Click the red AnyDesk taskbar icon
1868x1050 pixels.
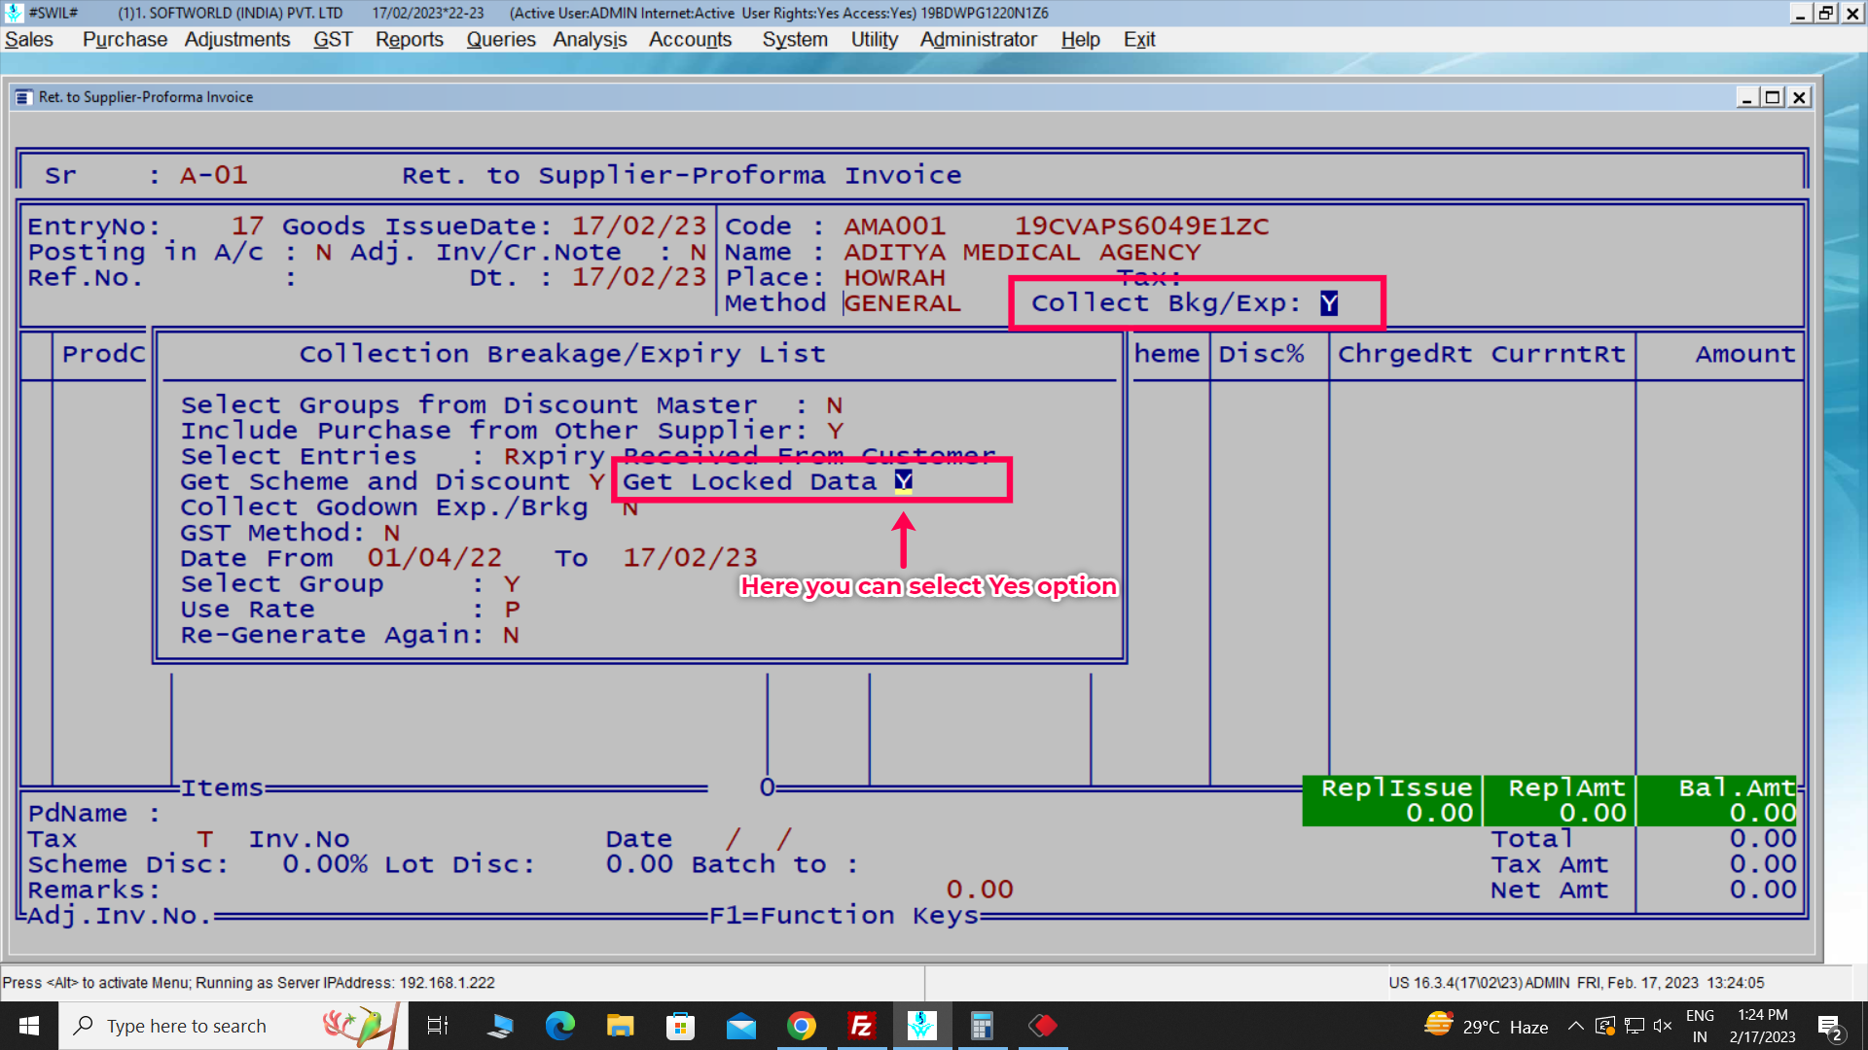point(1042,1026)
